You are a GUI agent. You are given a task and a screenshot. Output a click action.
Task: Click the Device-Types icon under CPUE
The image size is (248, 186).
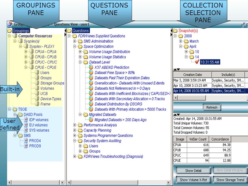pos(37,98)
